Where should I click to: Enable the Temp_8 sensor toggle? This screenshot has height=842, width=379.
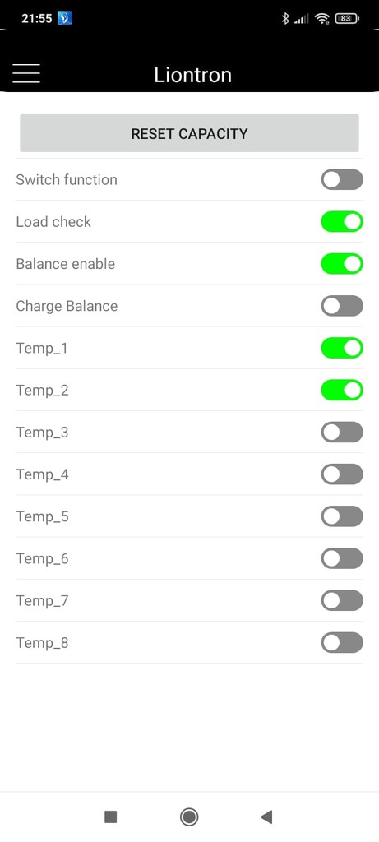click(342, 643)
